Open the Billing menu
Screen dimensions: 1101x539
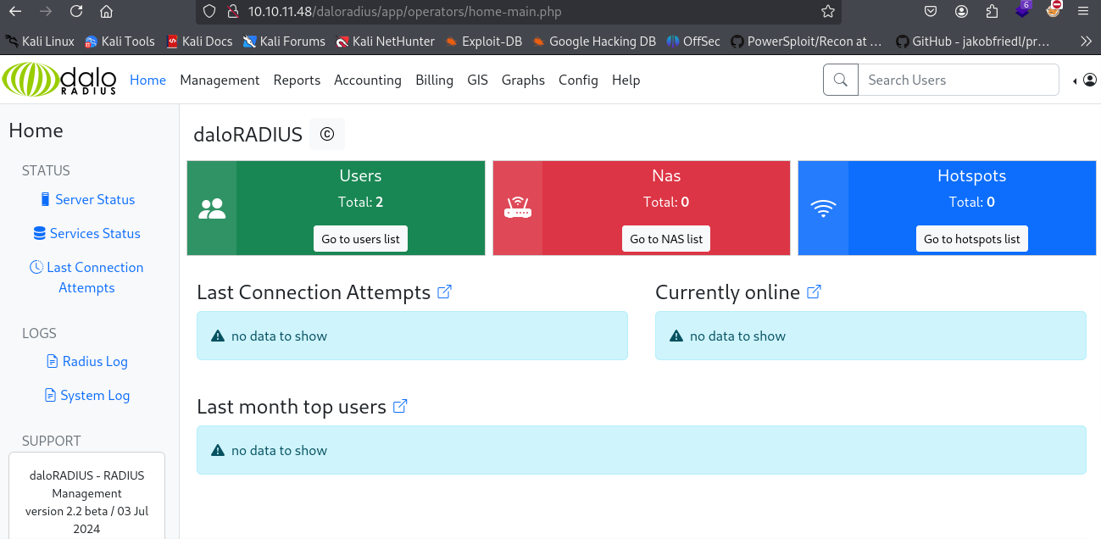click(434, 80)
